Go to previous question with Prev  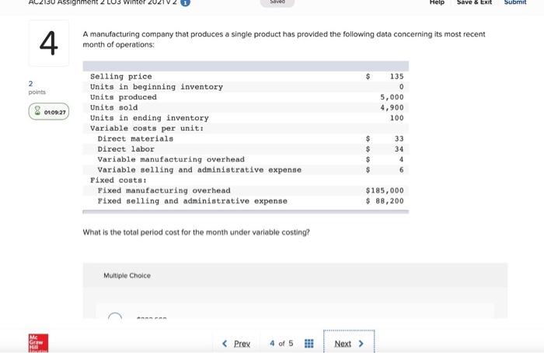click(x=236, y=344)
